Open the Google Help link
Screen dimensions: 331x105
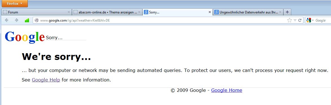(x=46, y=80)
